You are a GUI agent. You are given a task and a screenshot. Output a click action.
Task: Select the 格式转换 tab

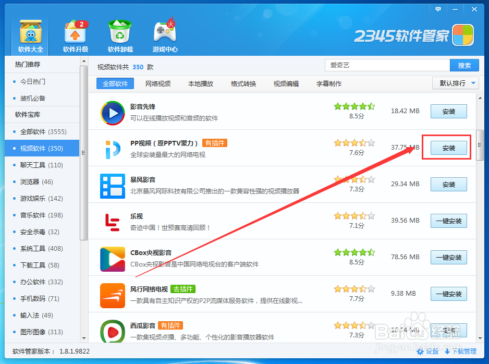coord(243,83)
